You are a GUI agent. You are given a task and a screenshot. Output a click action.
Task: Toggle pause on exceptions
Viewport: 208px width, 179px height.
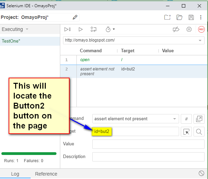coord(189,29)
